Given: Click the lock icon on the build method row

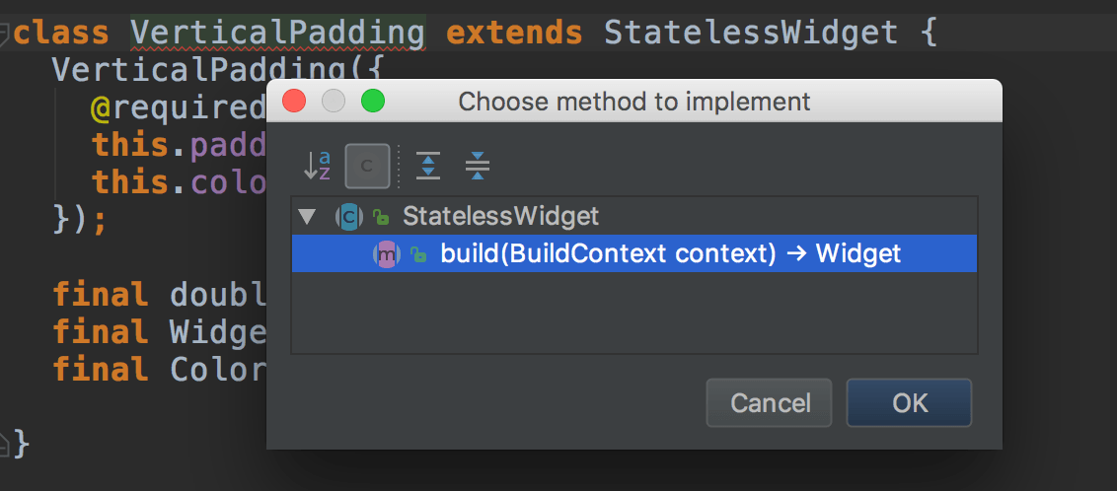Looking at the screenshot, I should click(418, 254).
